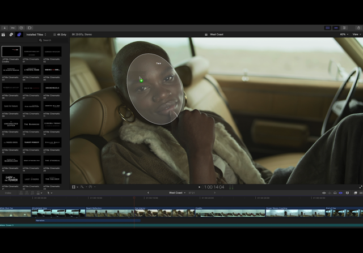The height and width of the screenshot is (253, 363).
Task: Open the timeline Index button
Action: [x=8, y=193]
